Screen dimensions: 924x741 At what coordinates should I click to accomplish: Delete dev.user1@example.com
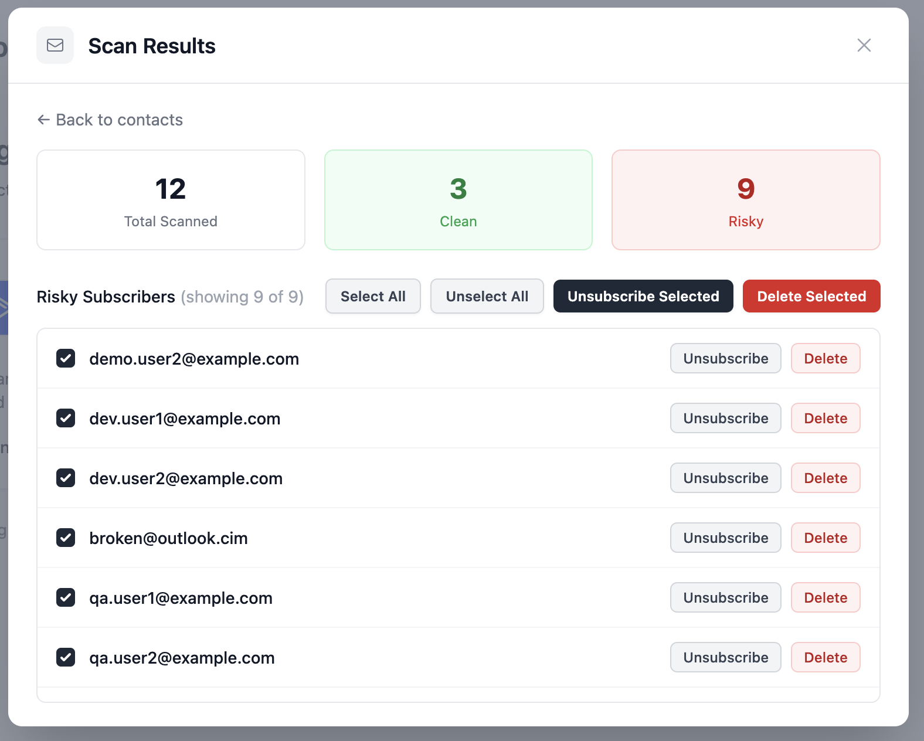(826, 418)
